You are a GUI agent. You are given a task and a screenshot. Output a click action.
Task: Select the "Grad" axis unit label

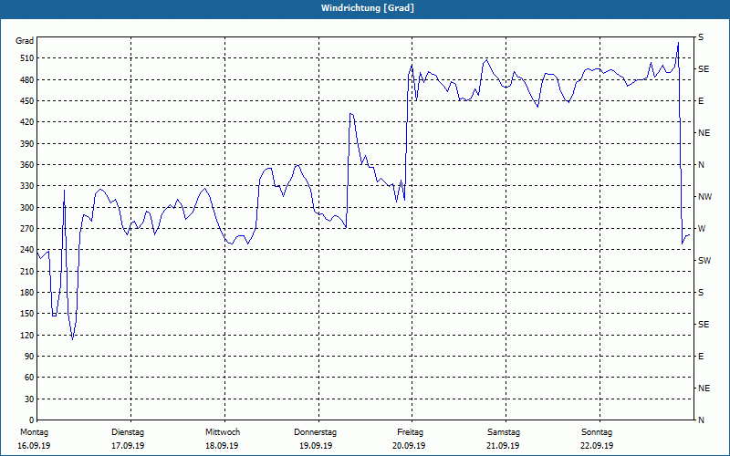pyautogui.click(x=25, y=41)
